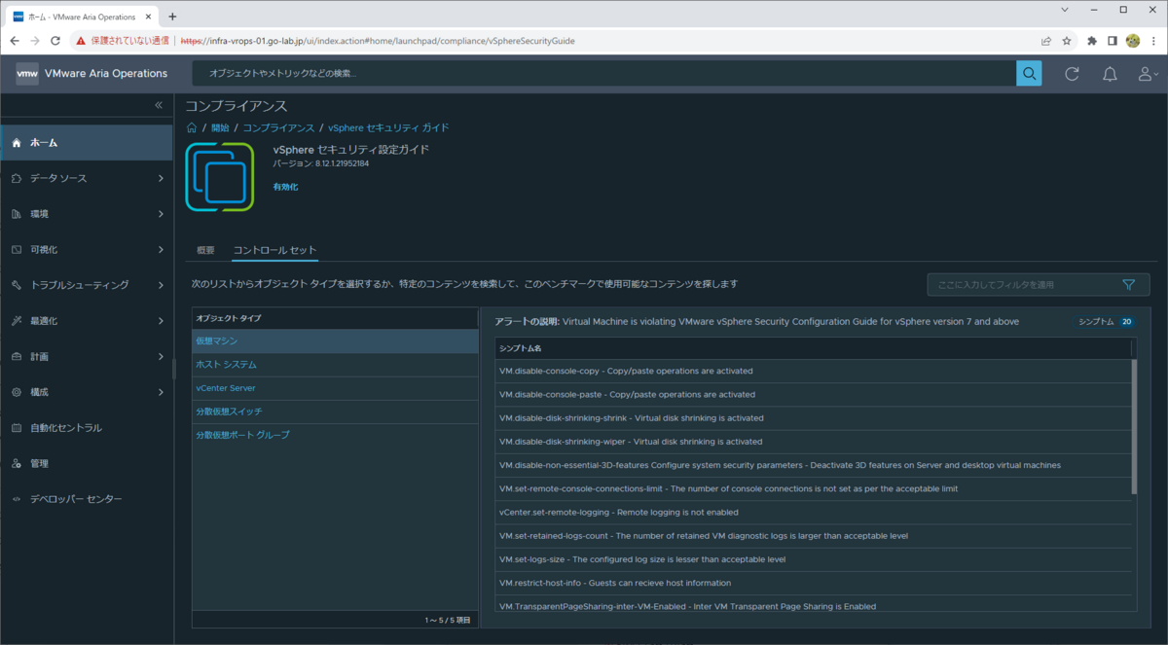
Task: Click the symptom list vertical scrollbar
Action: 1133,428
